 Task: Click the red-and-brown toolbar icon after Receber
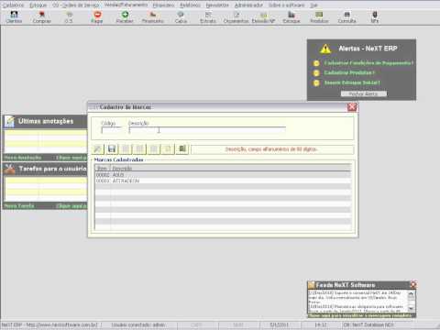[x=153, y=17]
